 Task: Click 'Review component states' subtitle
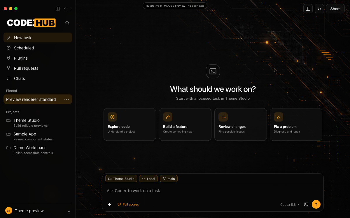coord(33,139)
